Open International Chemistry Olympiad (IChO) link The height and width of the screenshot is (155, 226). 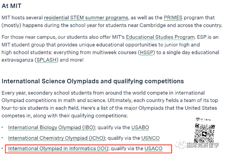57,138
